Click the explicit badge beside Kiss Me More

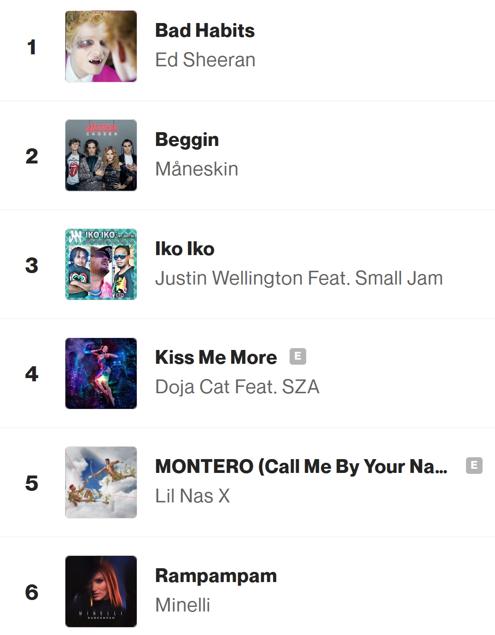(298, 356)
